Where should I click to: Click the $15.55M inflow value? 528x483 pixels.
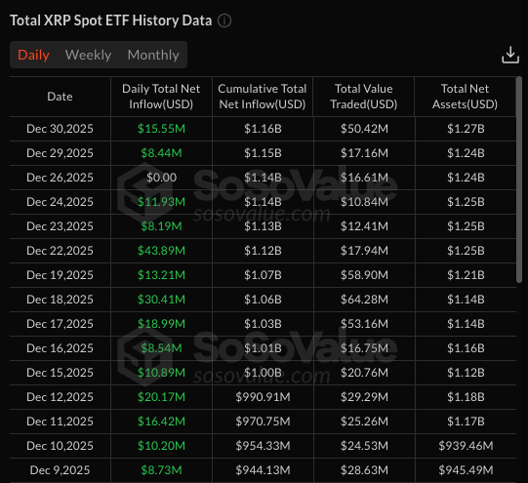pyautogui.click(x=161, y=129)
